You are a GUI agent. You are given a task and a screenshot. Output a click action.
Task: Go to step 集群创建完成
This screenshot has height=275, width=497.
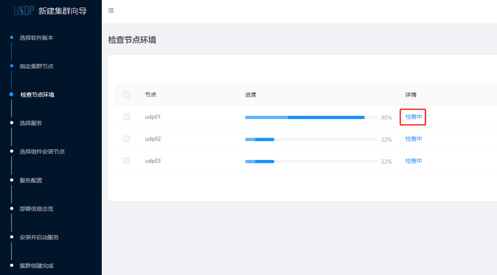[x=36, y=266]
